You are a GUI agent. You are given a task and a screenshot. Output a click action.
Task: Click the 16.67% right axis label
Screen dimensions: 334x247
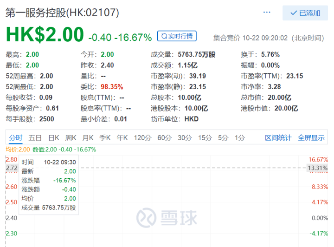click(x=318, y=160)
